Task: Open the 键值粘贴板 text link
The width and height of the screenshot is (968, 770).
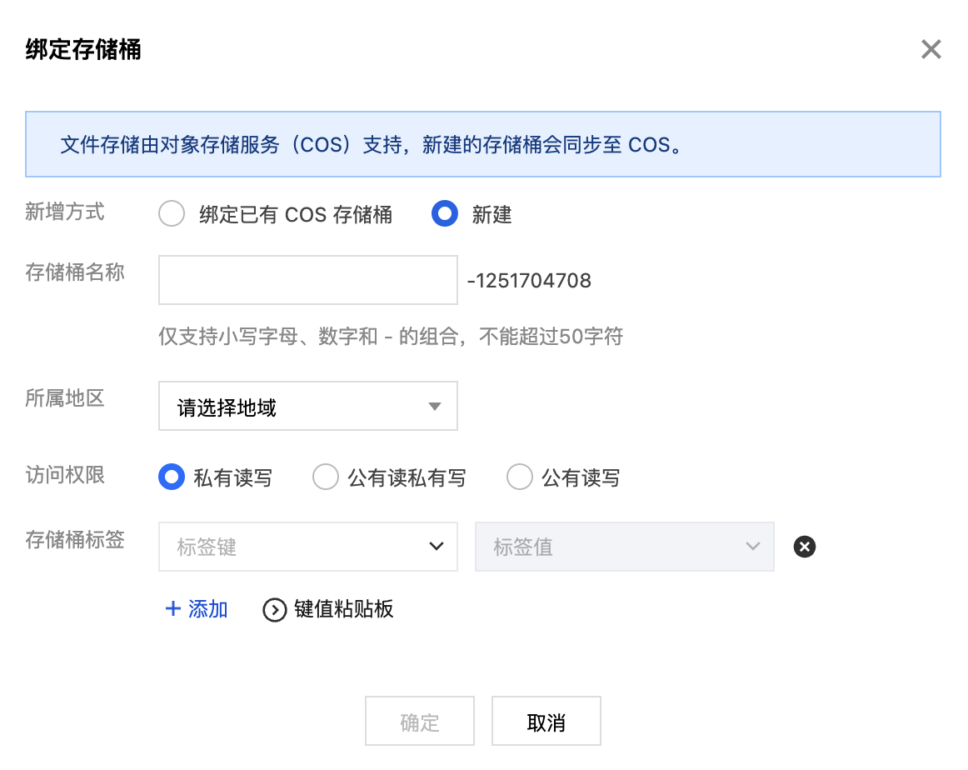Action: coord(344,609)
